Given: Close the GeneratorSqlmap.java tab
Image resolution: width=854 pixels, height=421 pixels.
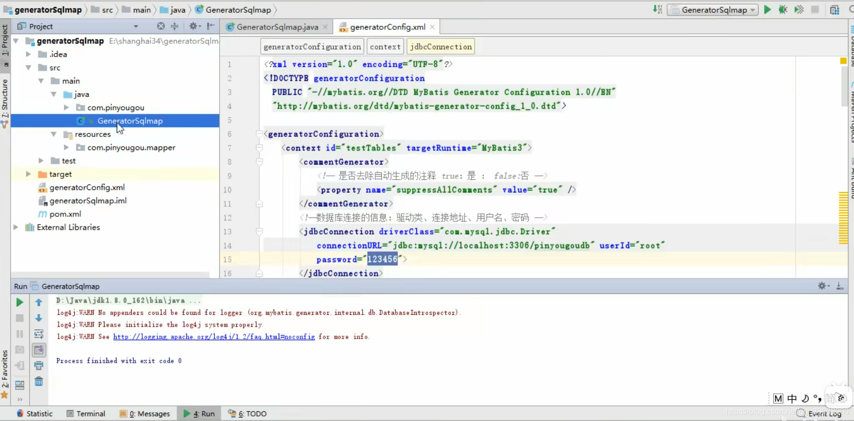Looking at the screenshot, I should (x=325, y=27).
